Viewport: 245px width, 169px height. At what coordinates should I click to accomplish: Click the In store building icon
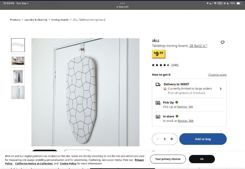coord(158,116)
